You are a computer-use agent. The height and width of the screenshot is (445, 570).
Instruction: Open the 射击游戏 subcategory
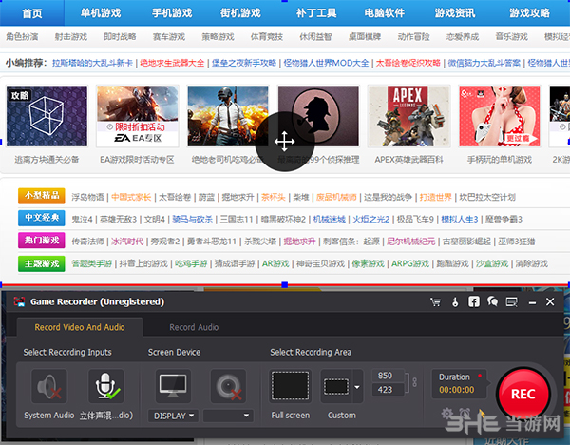tap(71, 37)
